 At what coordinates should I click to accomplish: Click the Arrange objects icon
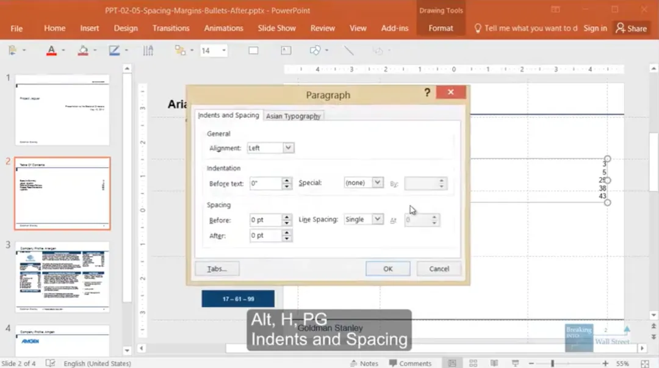pyautogui.click(x=180, y=51)
